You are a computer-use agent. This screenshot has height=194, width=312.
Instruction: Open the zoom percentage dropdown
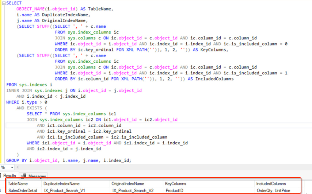(12, 167)
